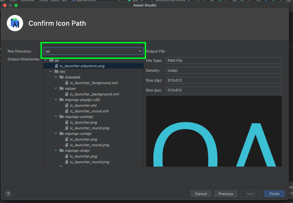This screenshot has width=293, height=203.
Task: Collapse the qa root folder chevron
Action: point(46,60)
